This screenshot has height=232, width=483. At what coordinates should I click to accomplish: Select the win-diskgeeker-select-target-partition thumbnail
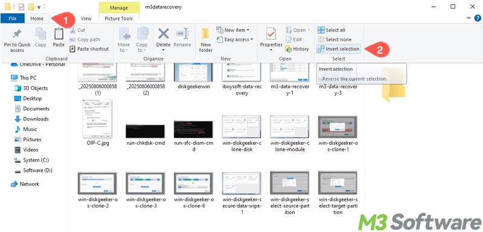coord(337,183)
